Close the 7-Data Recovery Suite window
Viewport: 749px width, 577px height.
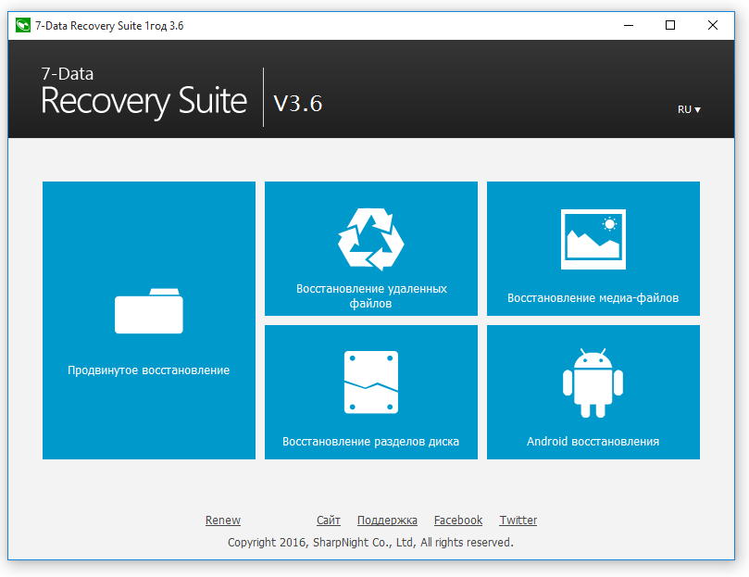[x=713, y=25]
